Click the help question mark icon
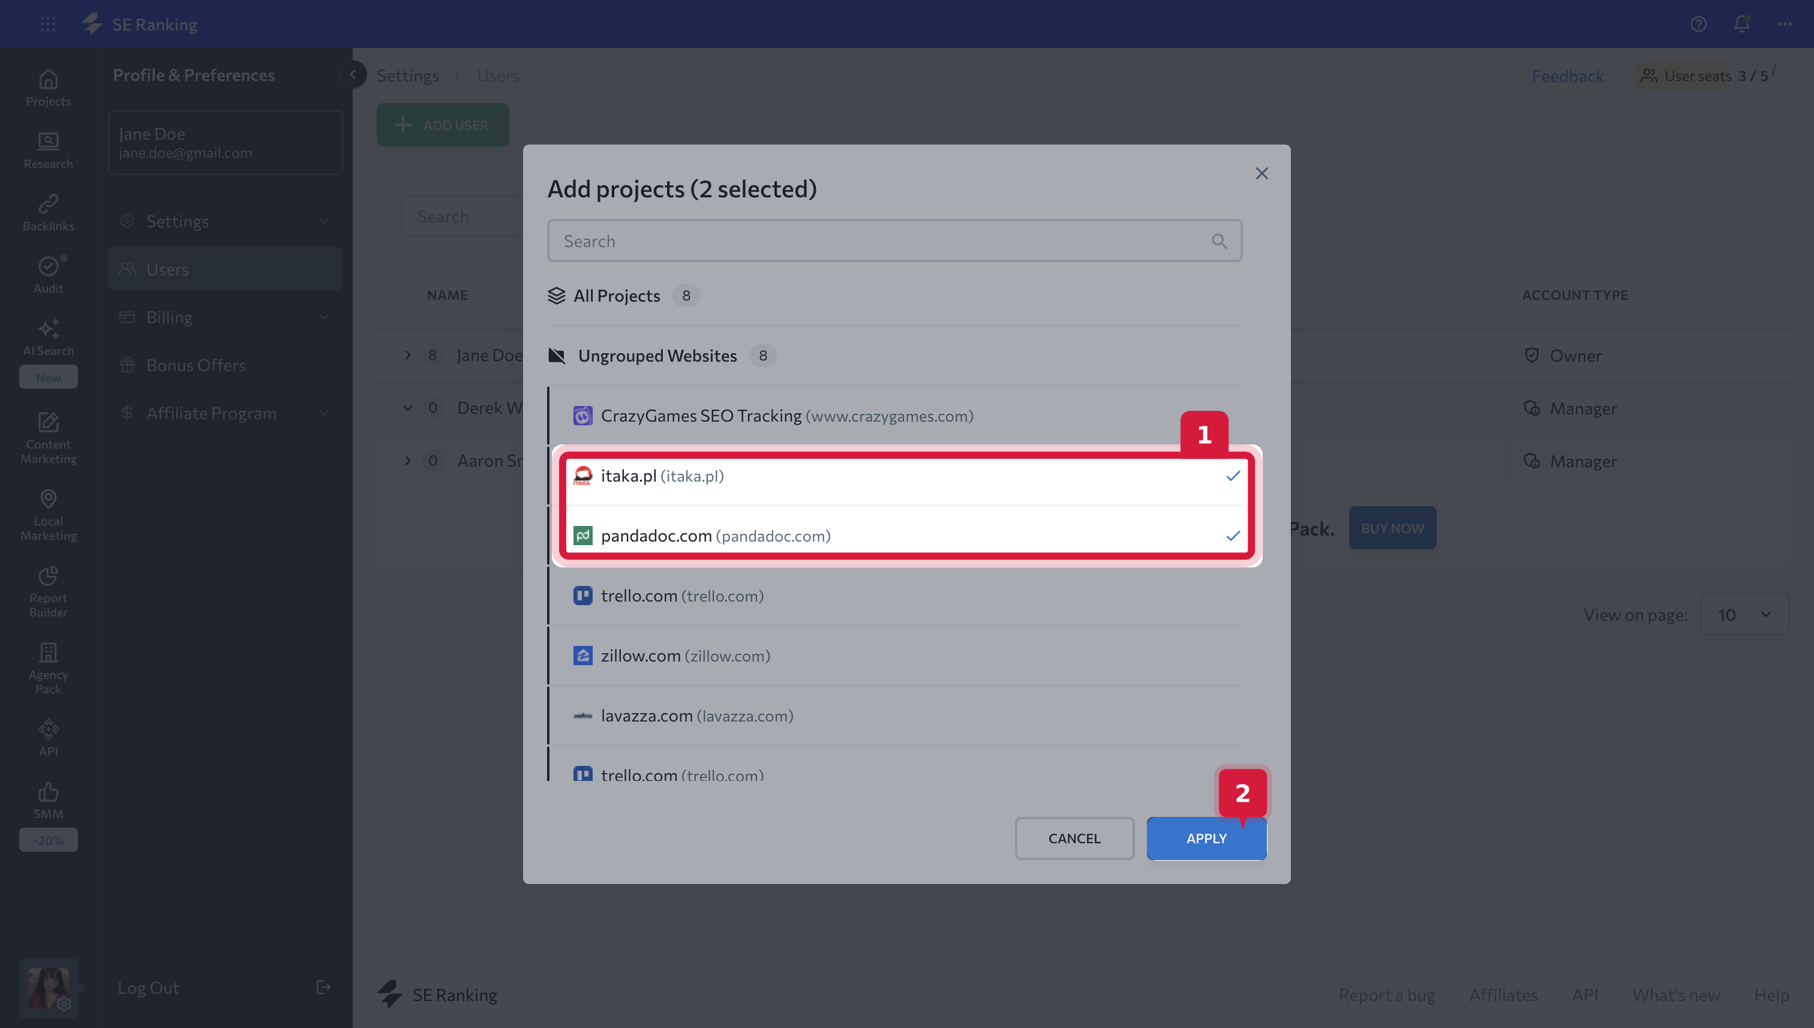Viewport: 1814px width, 1028px height. pos(1698,24)
